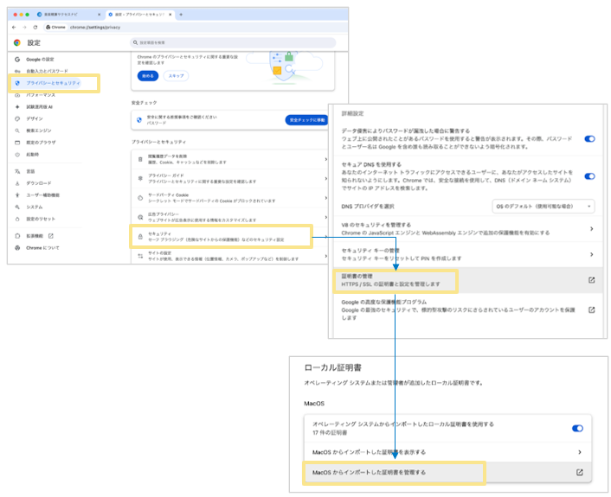Expand view certificates imported from MacOS
This screenshot has height=497, width=611.
[579, 451]
